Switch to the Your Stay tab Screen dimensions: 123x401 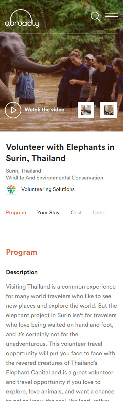tap(49, 213)
